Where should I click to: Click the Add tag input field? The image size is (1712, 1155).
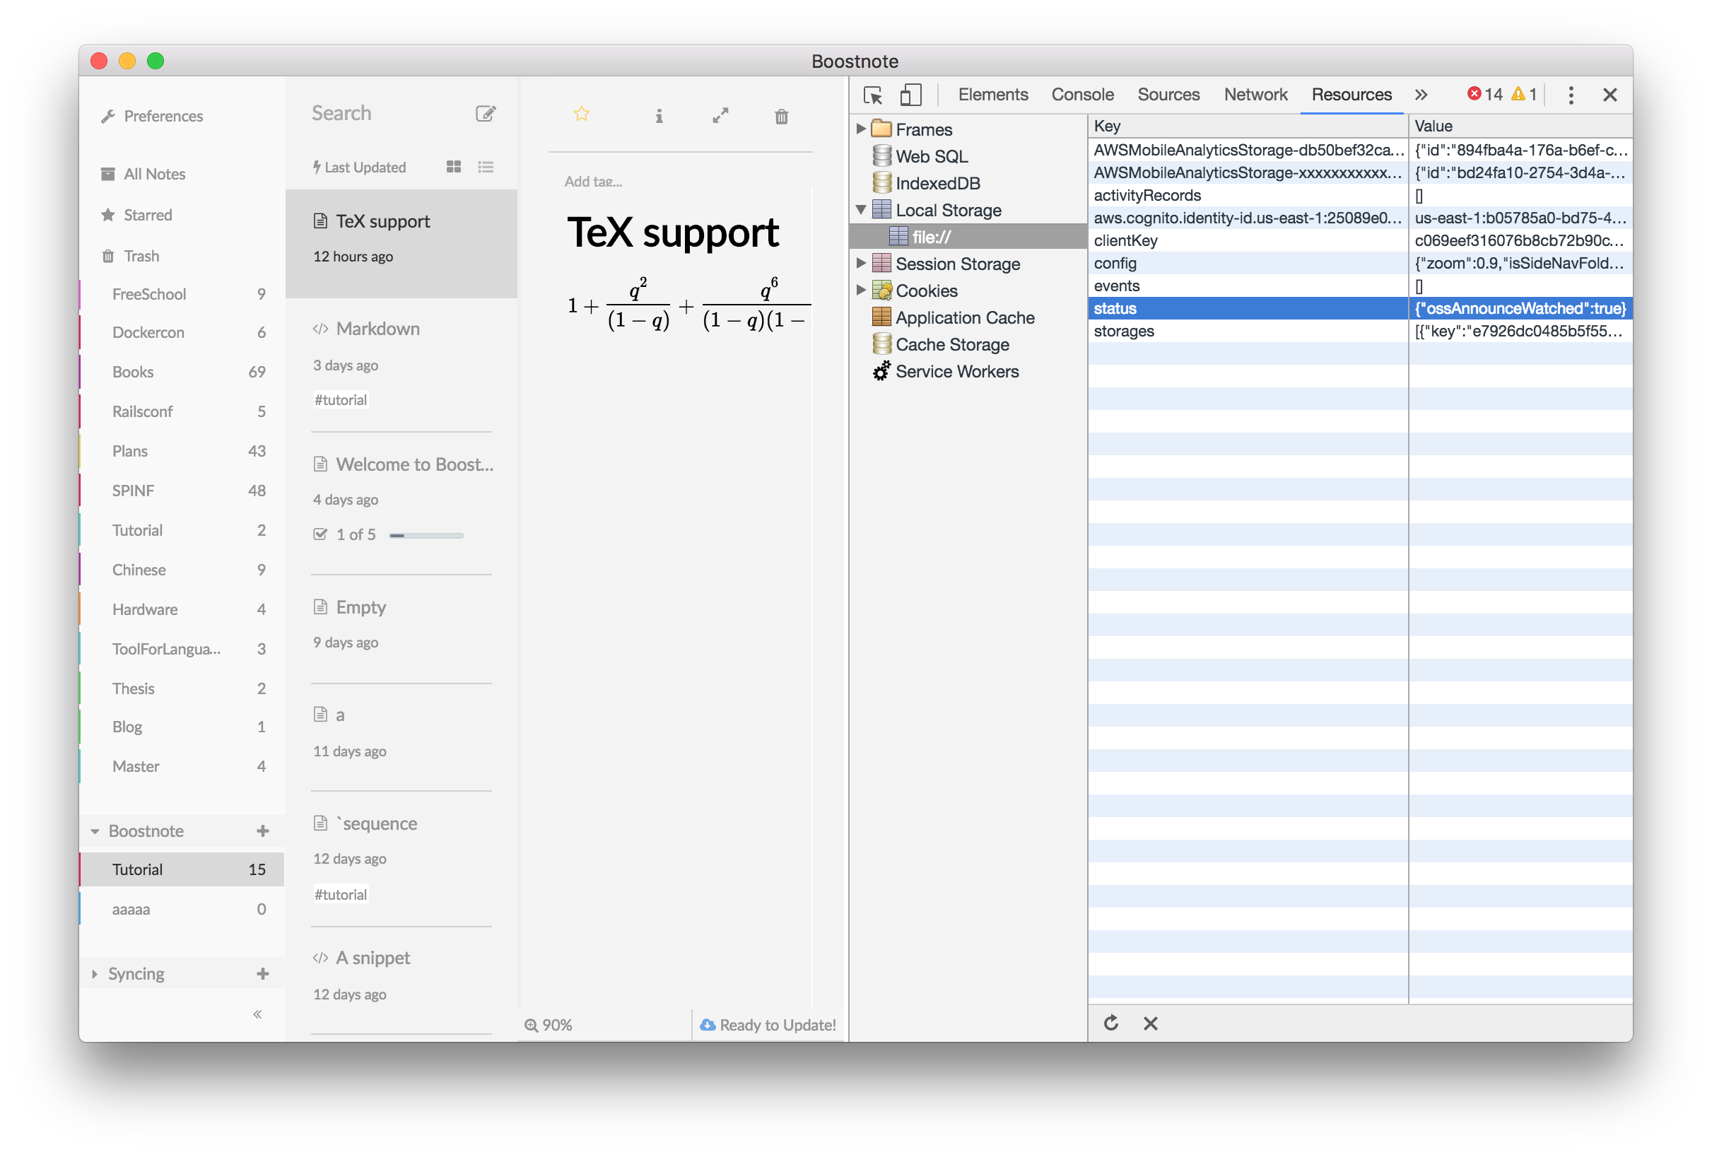tap(593, 181)
